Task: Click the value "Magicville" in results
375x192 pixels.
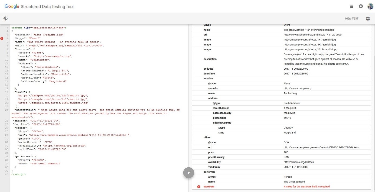Action: coord(289,113)
